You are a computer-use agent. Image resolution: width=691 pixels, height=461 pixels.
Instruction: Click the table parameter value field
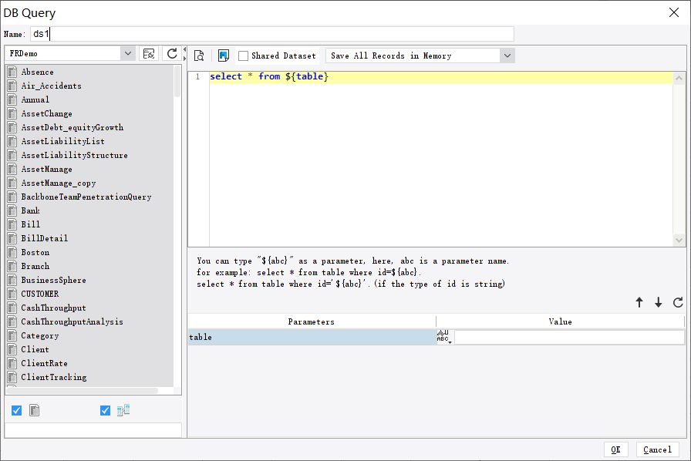tap(568, 338)
